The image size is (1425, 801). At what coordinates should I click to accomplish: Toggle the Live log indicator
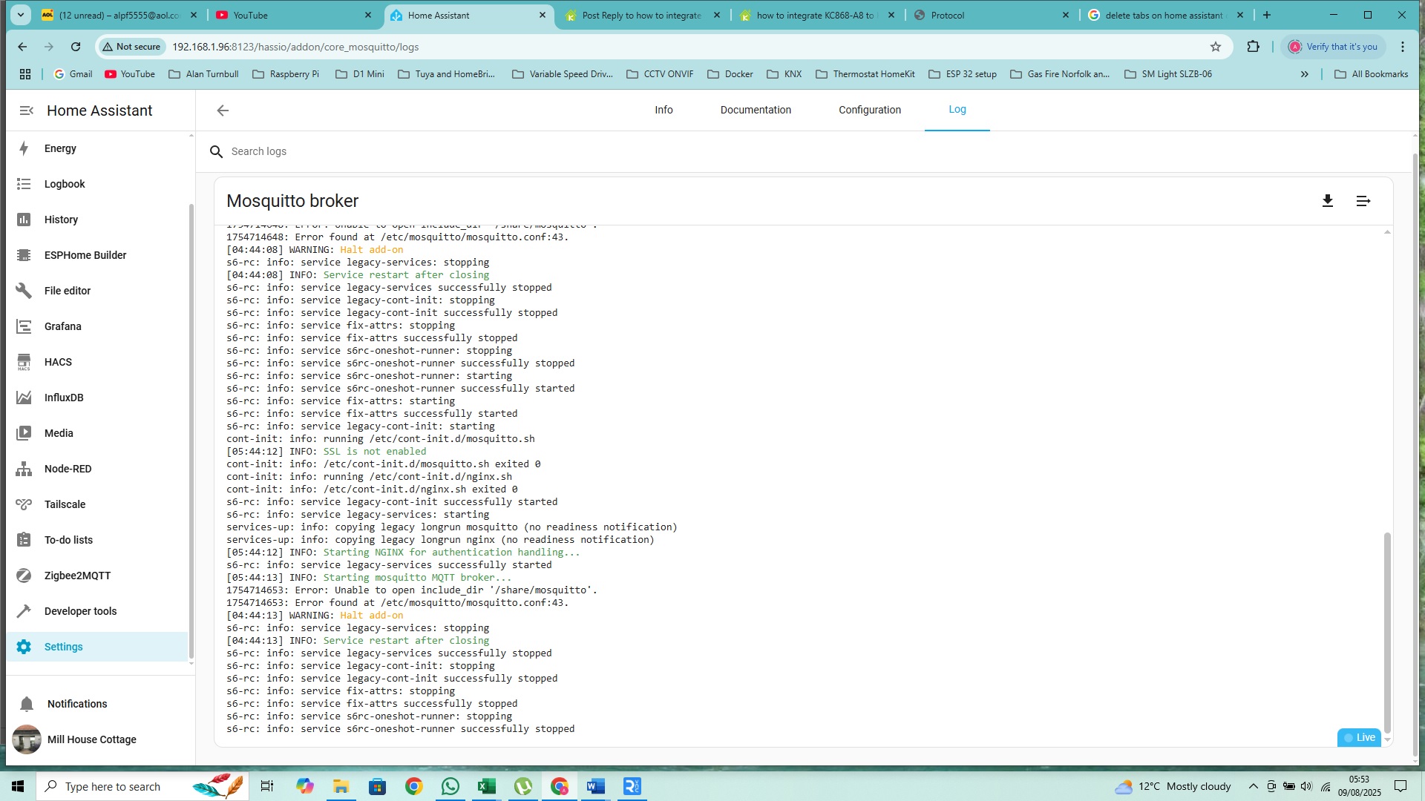pos(1359,737)
